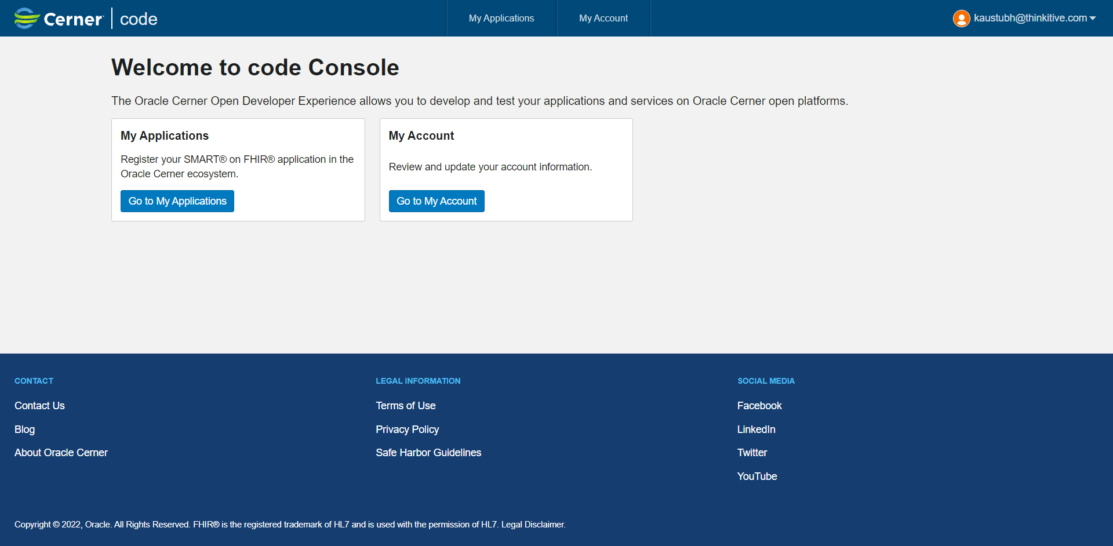The height and width of the screenshot is (546, 1113).
Task: Click the Welcome to code Console heading
Action: pos(255,67)
